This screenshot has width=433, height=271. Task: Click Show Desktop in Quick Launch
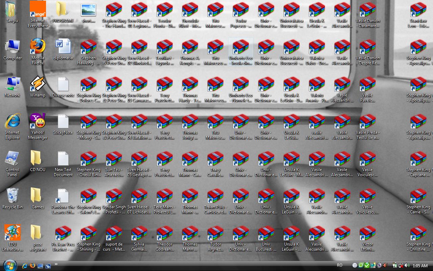point(40,266)
